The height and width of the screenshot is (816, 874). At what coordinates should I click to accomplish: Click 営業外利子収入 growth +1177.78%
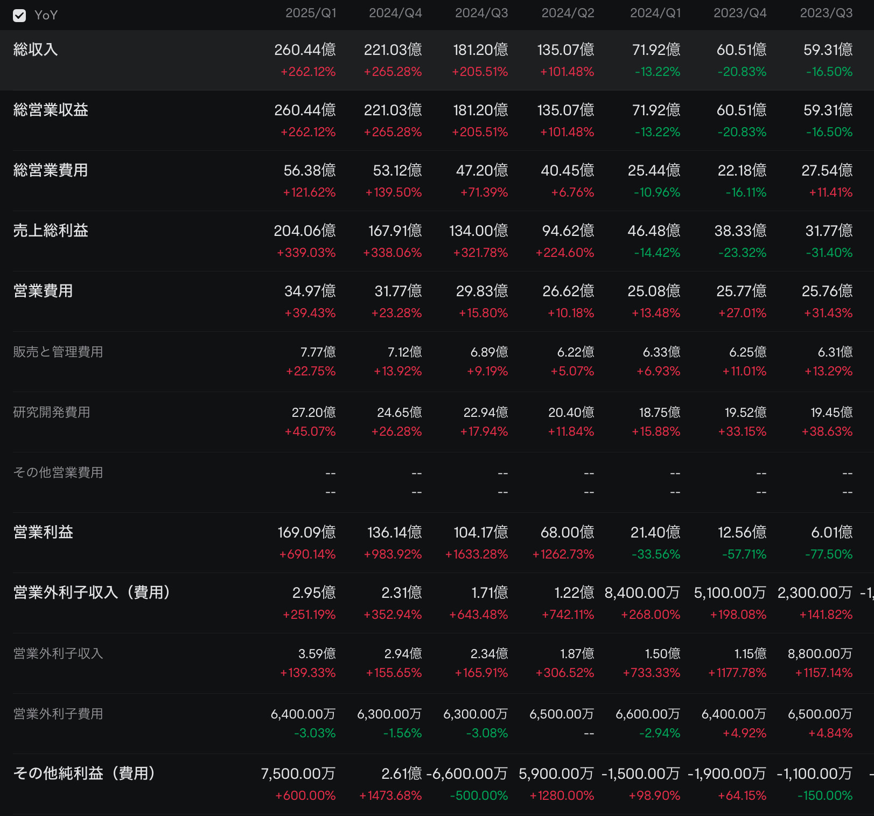[x=737, y=673]
